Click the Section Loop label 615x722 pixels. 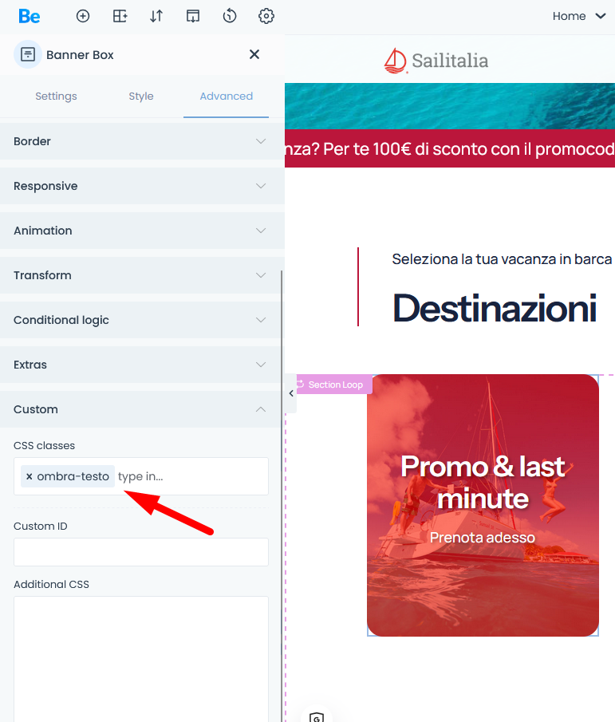(x=334, y=385)
